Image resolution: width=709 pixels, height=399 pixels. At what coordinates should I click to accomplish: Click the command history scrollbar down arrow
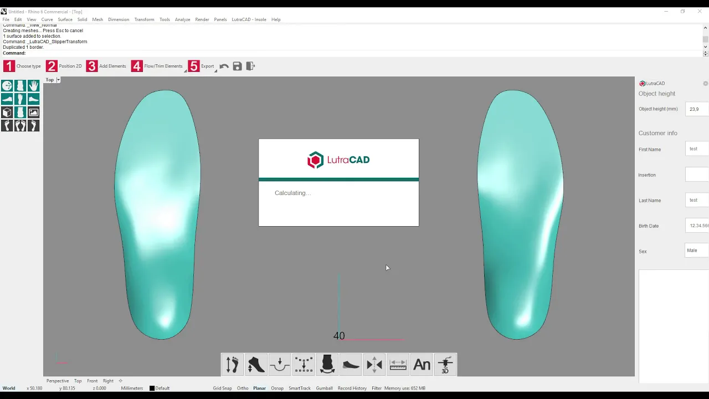[705, 47]
